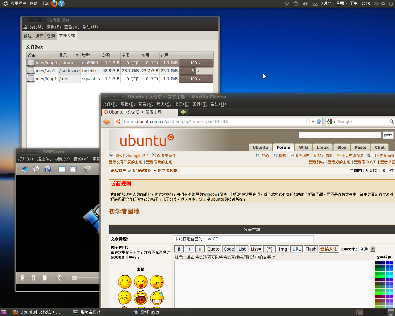Click the SMPlayer rewind arrow button
This screenshot has height=316, width=395.
(x=59, y=278)
